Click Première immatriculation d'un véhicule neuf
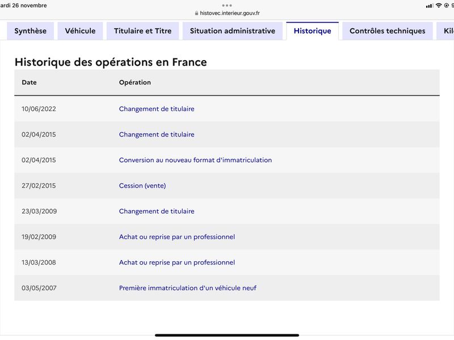Screen dimensions: 454x340 coord(188,288)
